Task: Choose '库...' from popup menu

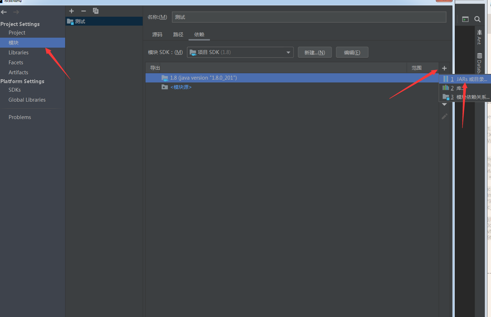Action: click(465, 88)
